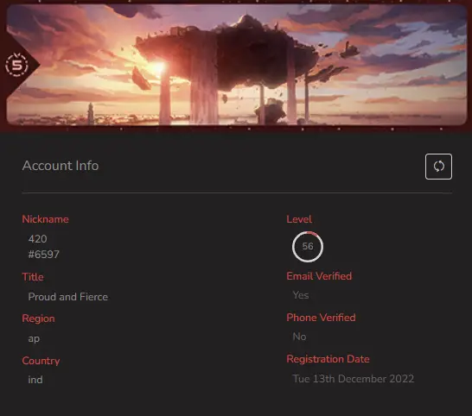Image resolution: width=472 pixels, height=416 pixels.
Task: Select the Phone Verified No value
Action: point(299,337)
